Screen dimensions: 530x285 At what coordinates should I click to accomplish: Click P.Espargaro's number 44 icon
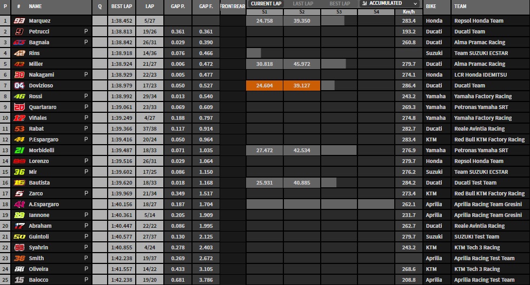tap(19, 140)
